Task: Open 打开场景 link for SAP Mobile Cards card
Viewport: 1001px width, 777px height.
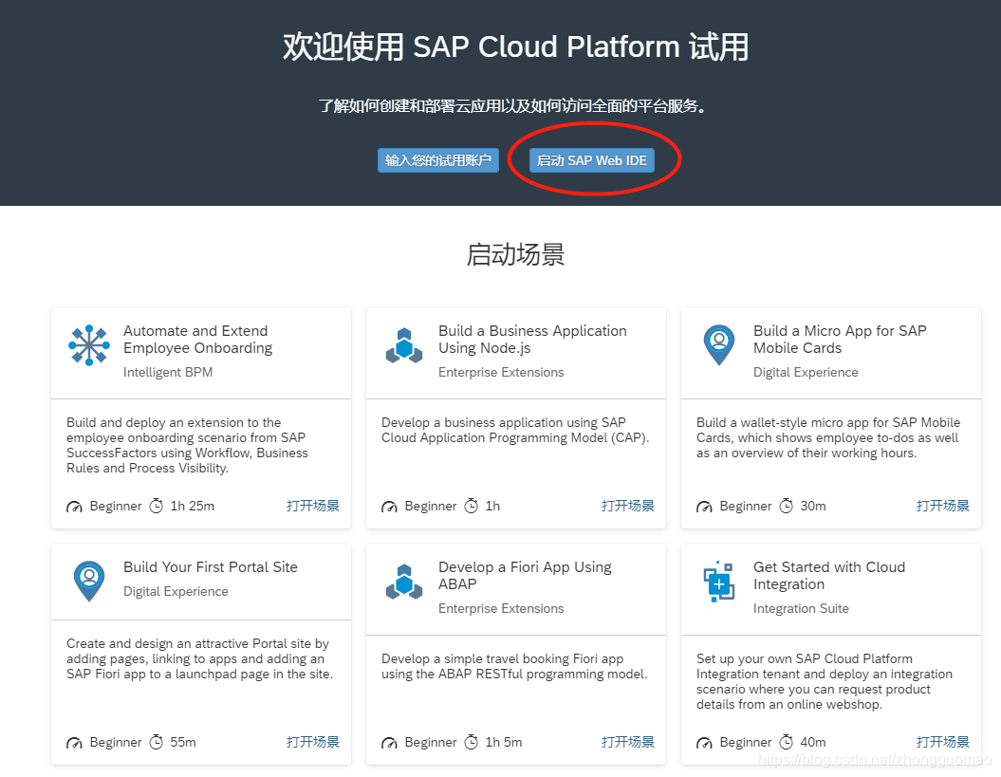Action: coord(943,506)
